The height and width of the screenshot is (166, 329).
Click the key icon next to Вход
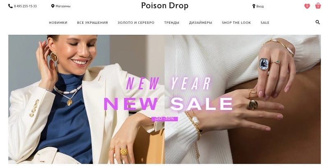[254, 6]
